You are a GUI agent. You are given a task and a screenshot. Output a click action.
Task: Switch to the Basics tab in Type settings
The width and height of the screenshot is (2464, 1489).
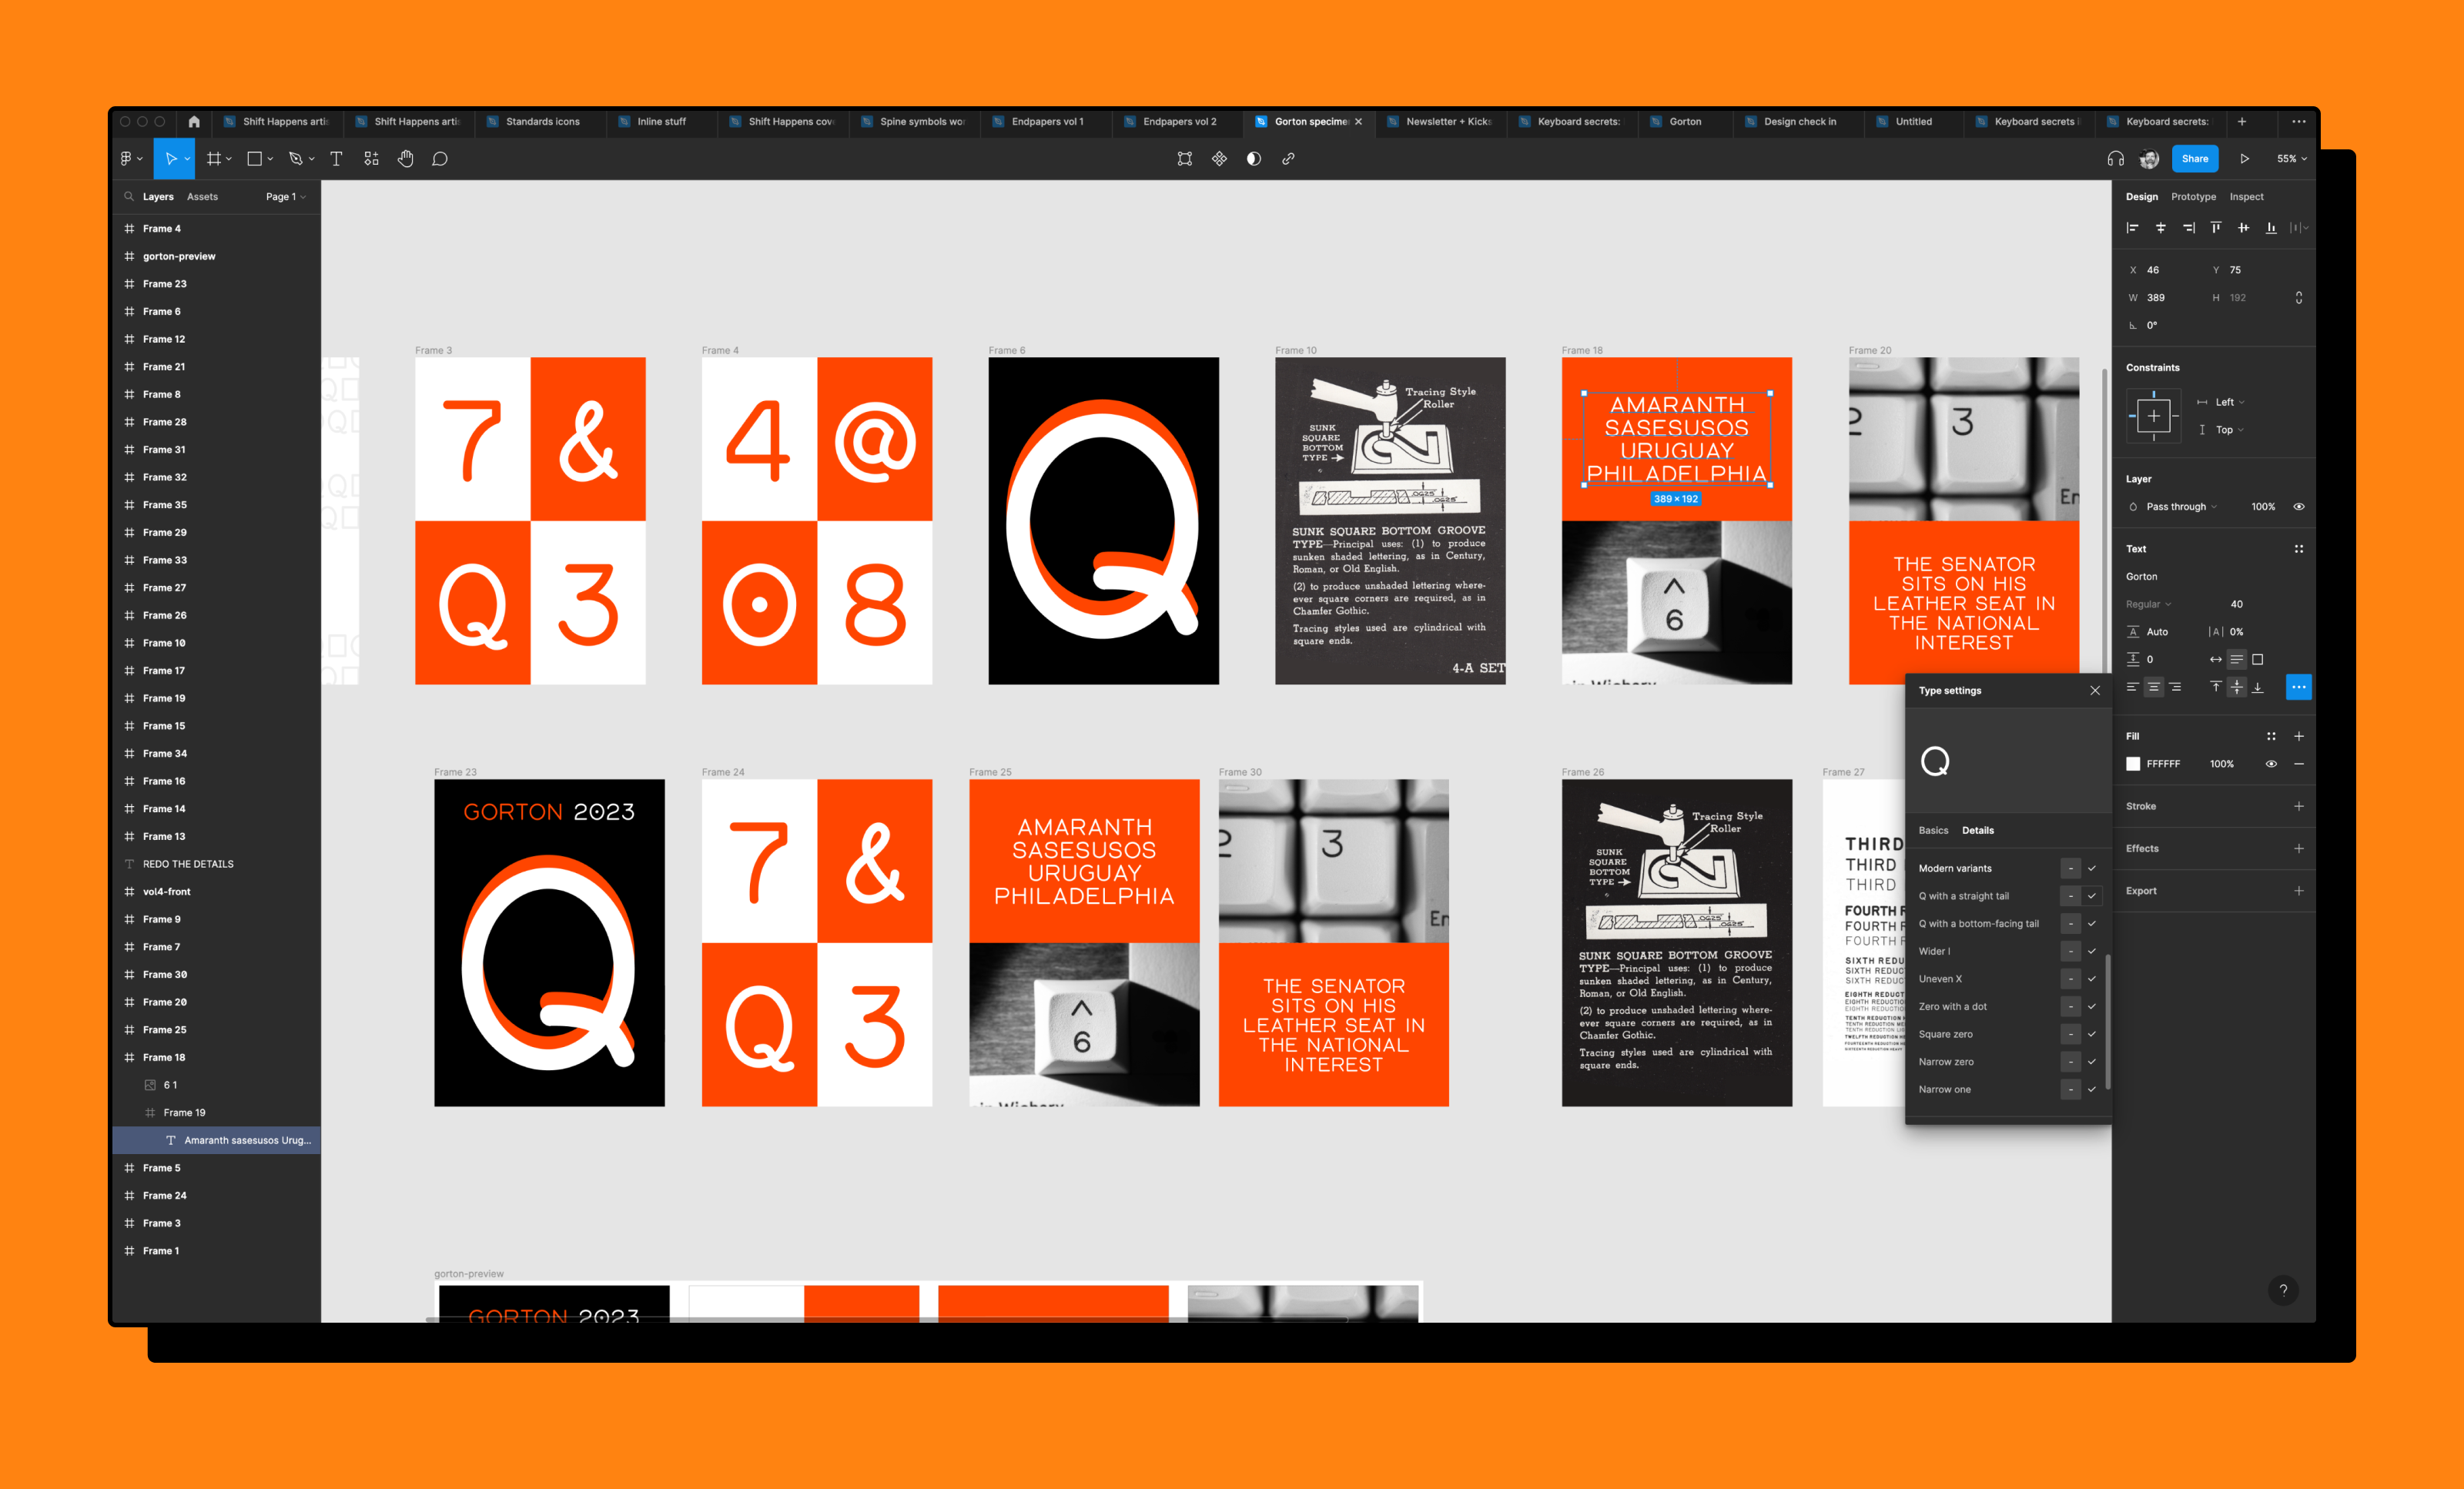pos(1932,830)
